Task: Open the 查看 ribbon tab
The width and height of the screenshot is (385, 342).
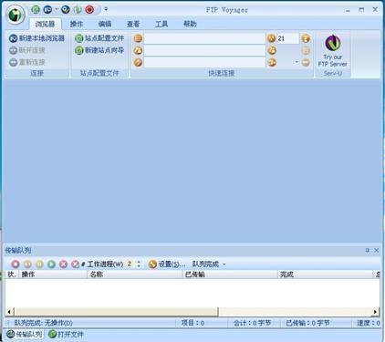Action: 133,24
